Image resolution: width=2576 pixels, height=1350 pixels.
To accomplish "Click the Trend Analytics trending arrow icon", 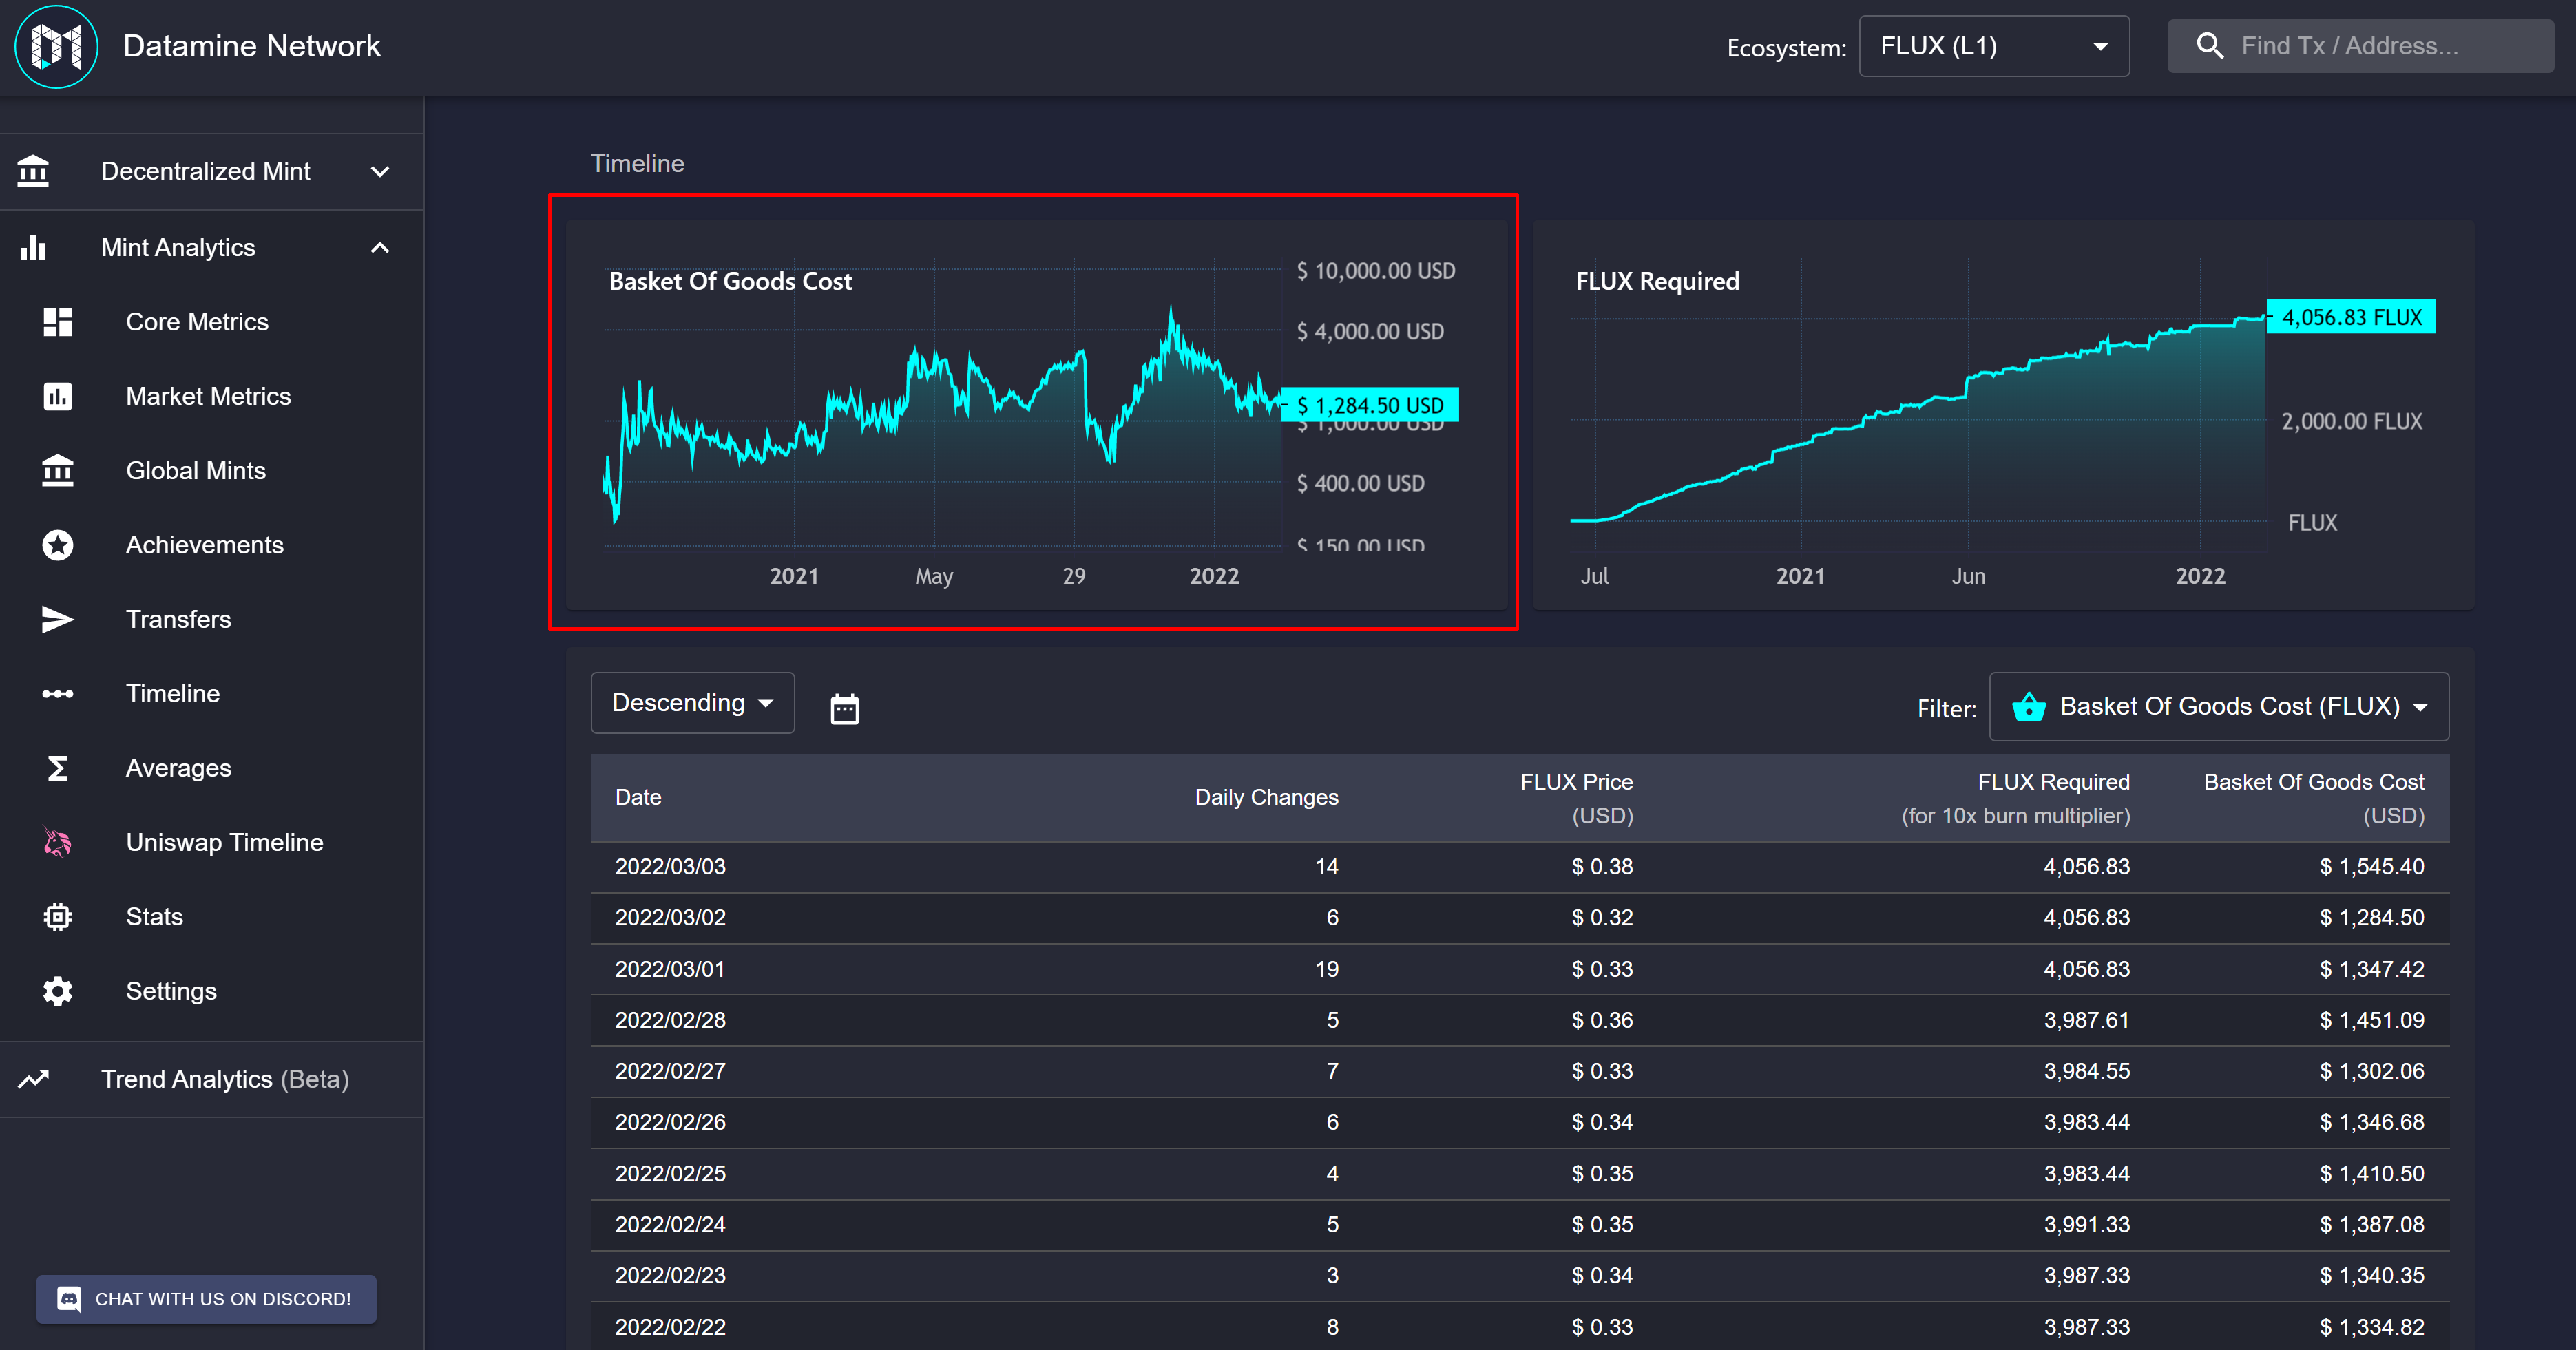I will 33,1079.
